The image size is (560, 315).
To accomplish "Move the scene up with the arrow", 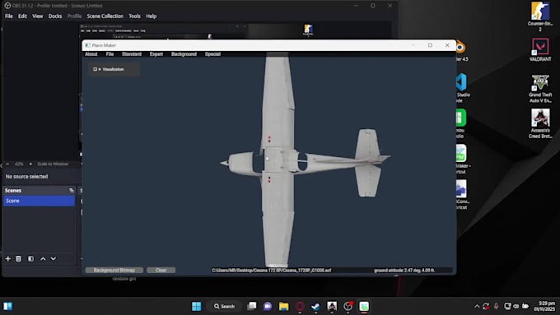I will [x=43, y=258].
